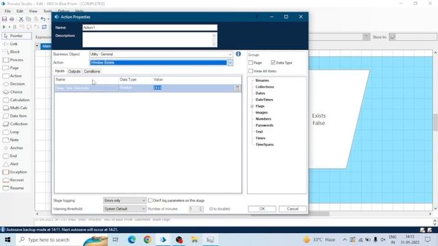The width and height of the screenshot is (438, 246).
Task: Open the Action dropdown arrow
Action: [x=230, y=63]
